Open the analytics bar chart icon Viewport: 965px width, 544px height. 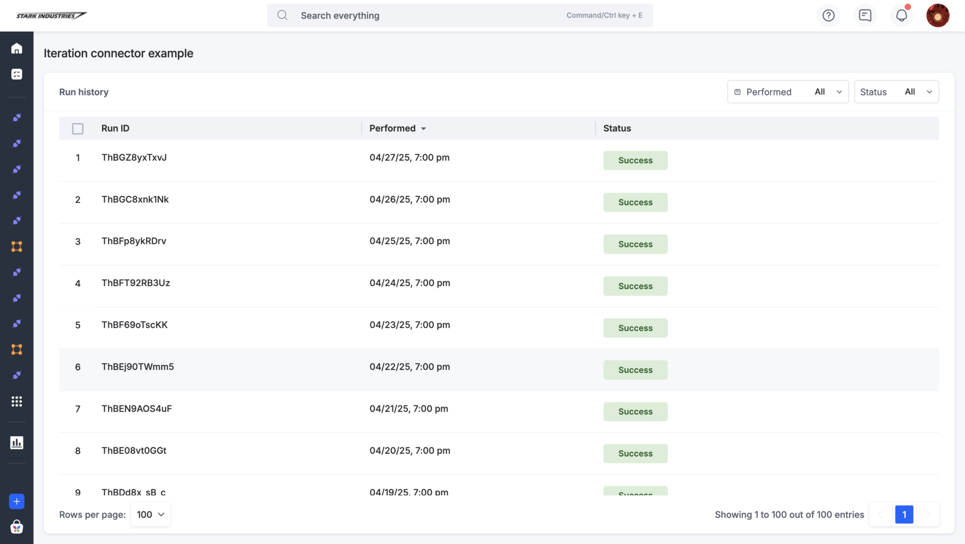coord(17,442)
